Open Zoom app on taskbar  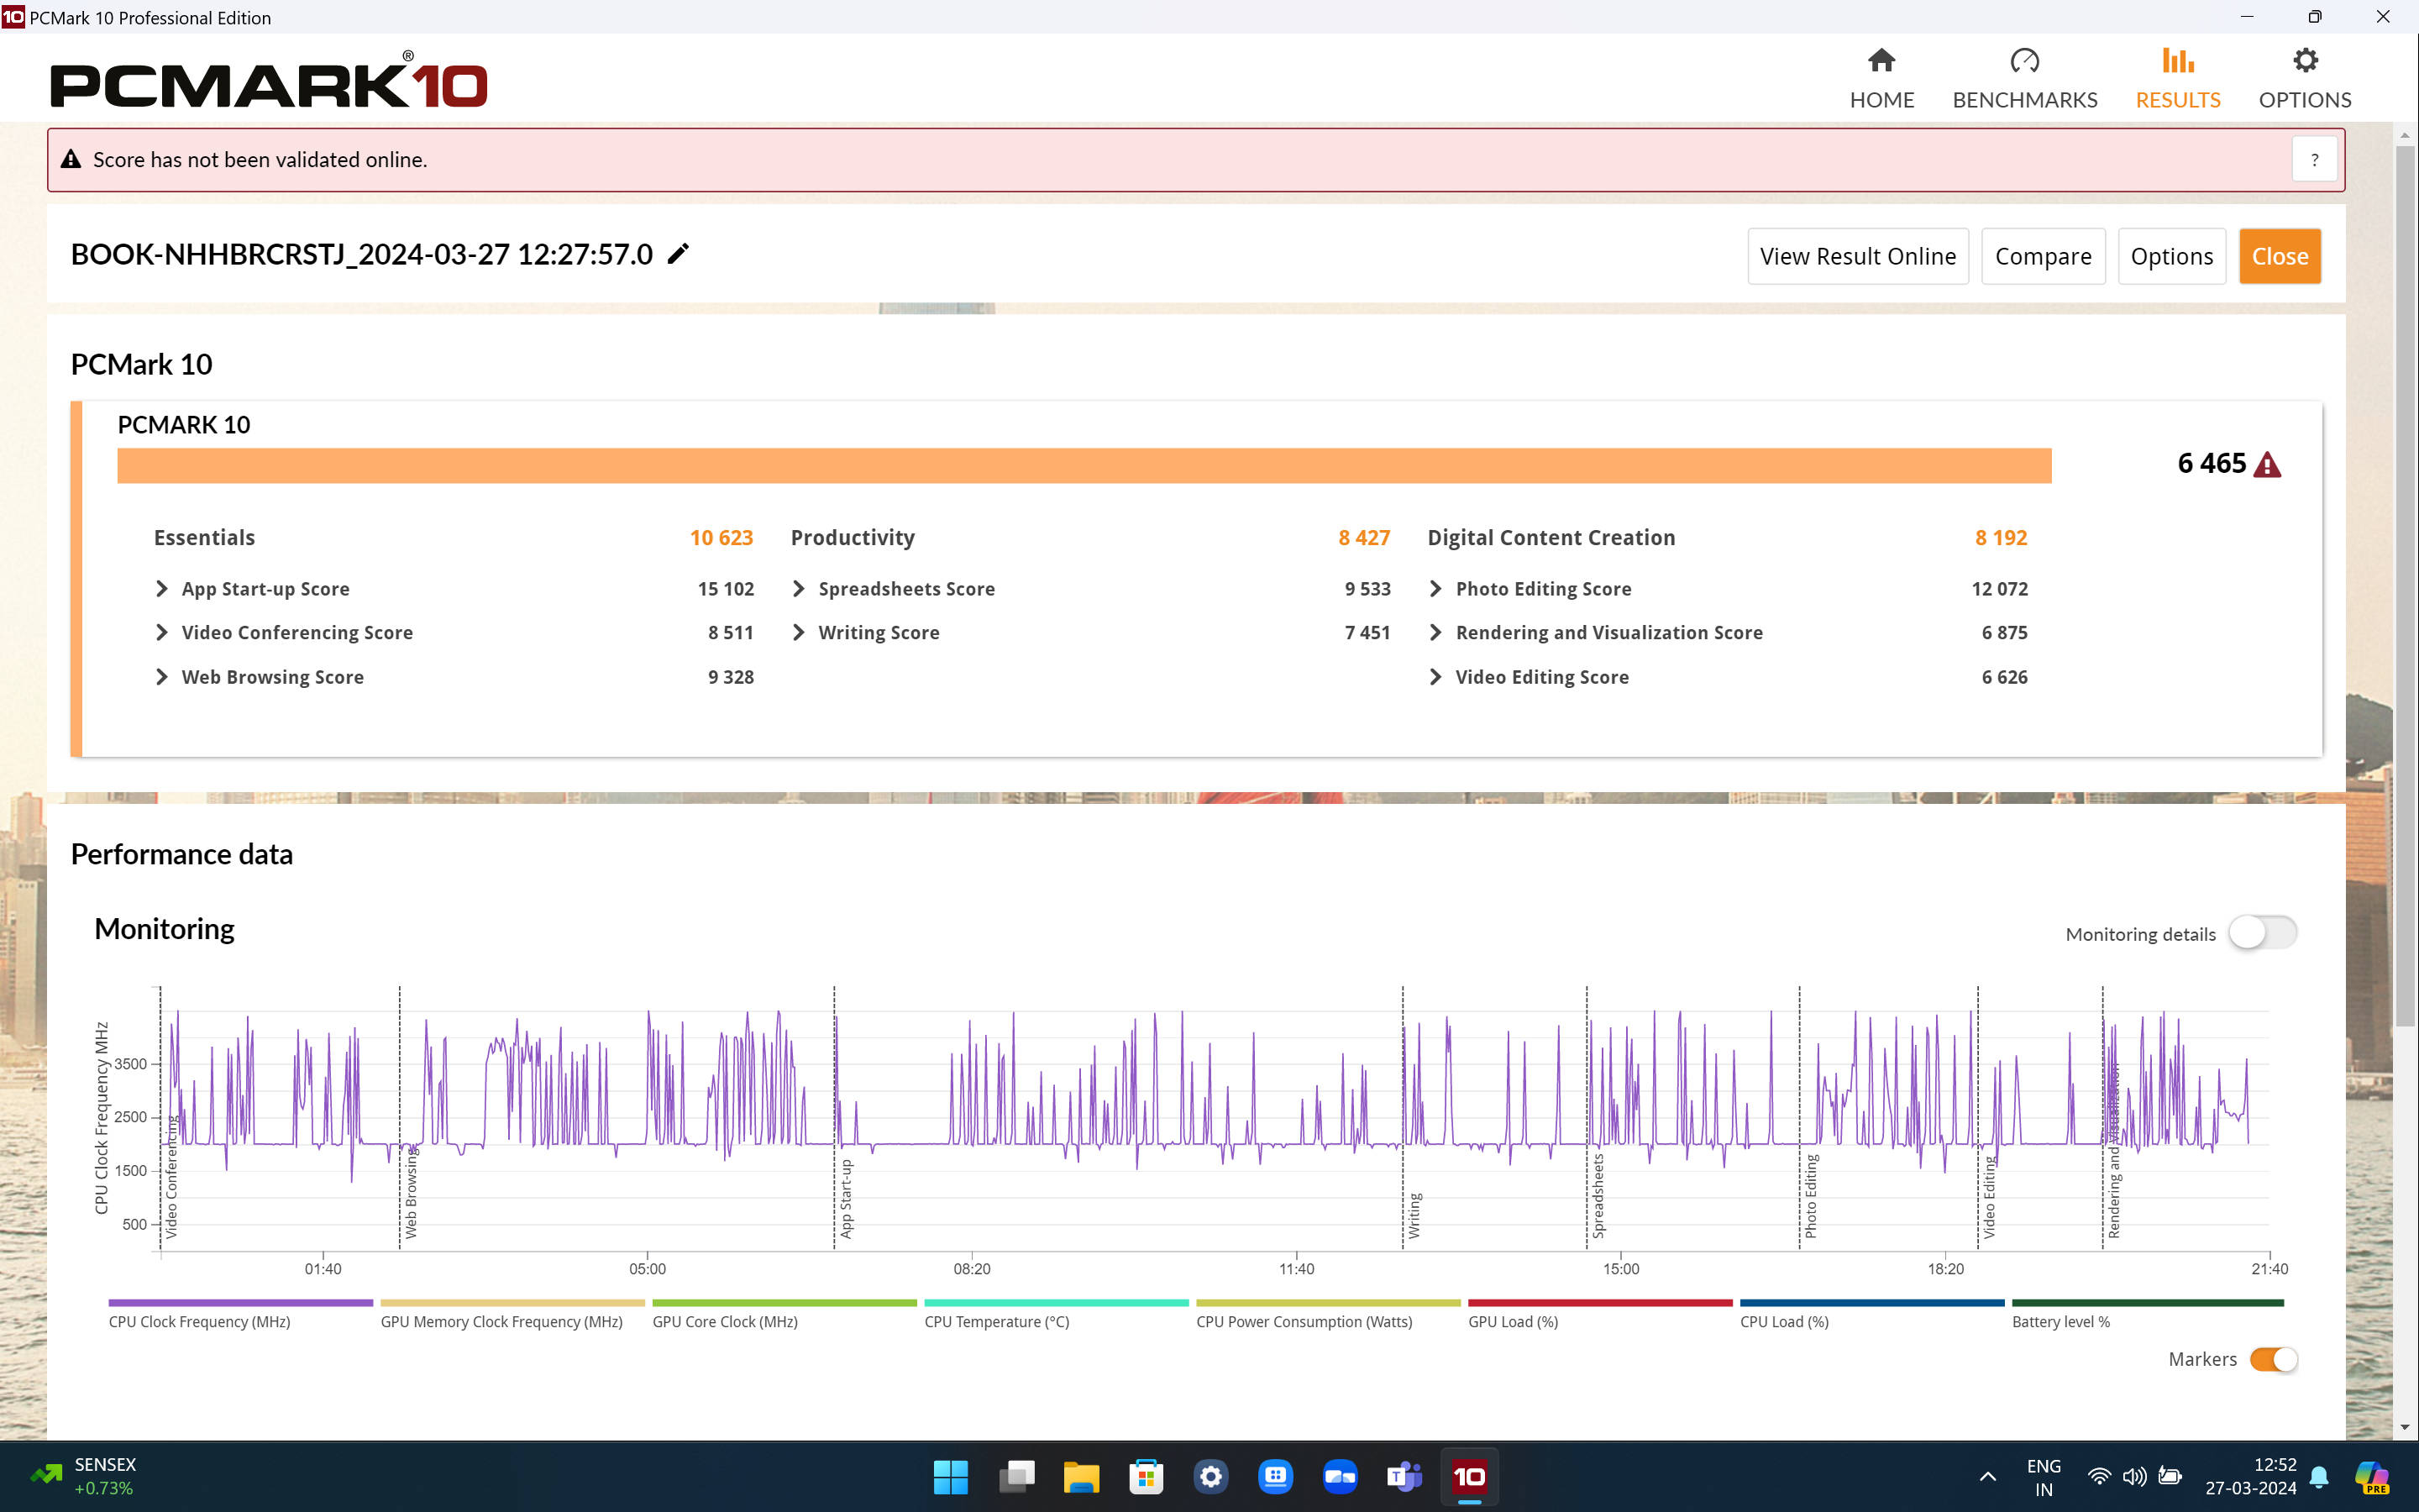[x=1340, y=1476]
